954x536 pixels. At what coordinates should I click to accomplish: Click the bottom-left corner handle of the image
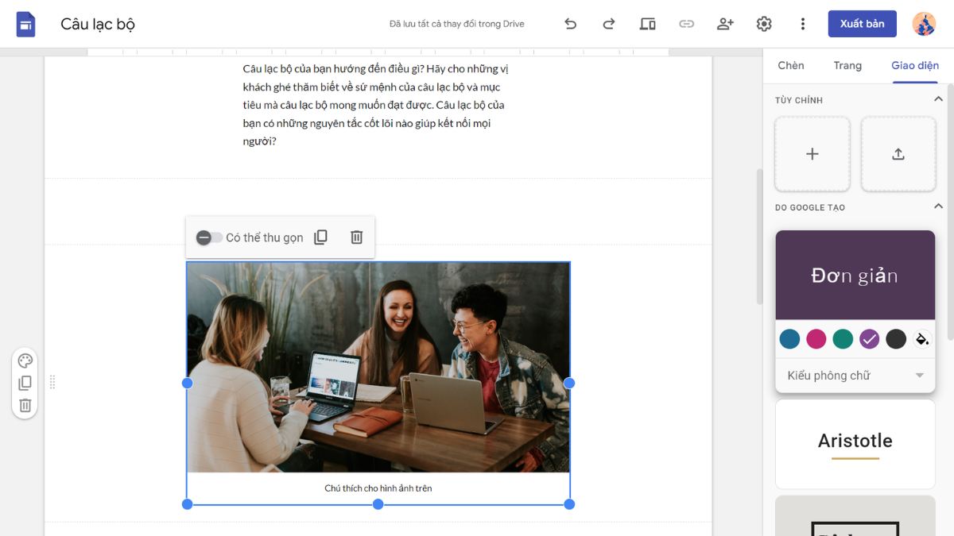[x=188, y=504]
